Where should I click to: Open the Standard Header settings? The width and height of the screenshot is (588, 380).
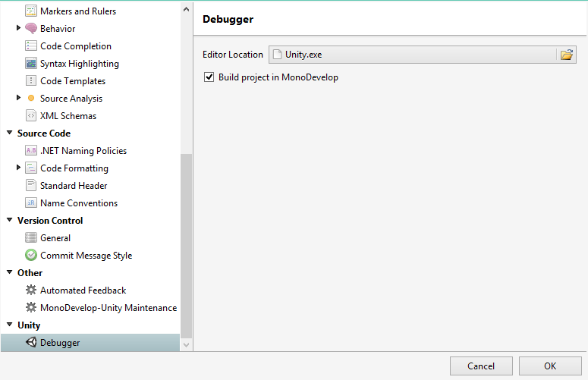coord(73,186)
